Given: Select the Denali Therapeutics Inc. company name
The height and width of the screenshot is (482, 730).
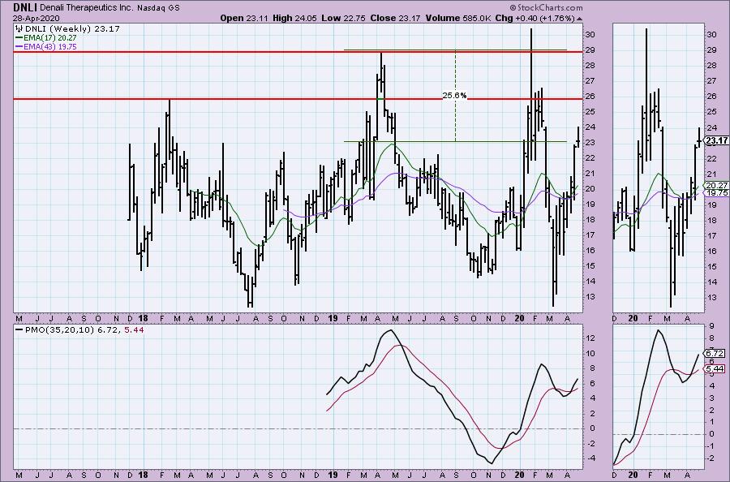Looking at the screenshot, I should click(x=88, y=8).
